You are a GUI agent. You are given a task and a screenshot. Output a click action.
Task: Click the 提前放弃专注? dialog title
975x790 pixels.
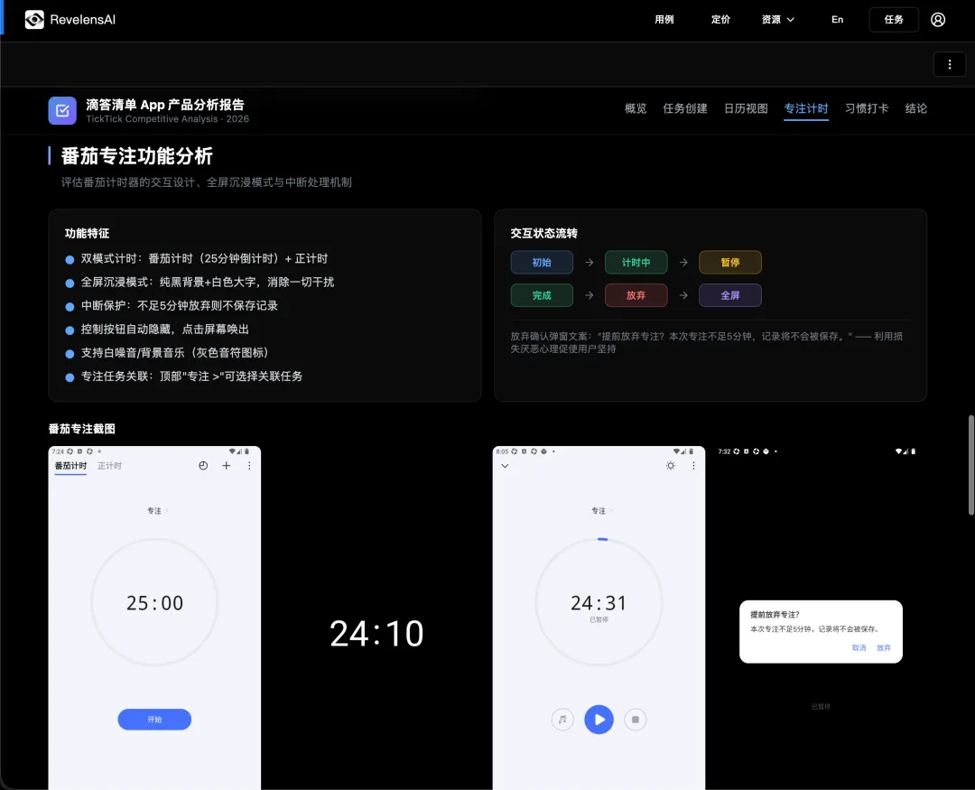point(775,615)
